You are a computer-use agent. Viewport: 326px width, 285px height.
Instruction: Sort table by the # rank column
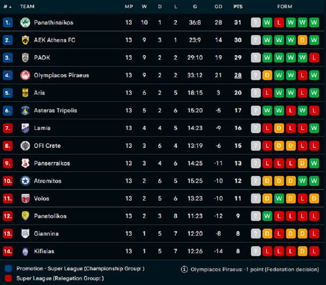point(7,7)
